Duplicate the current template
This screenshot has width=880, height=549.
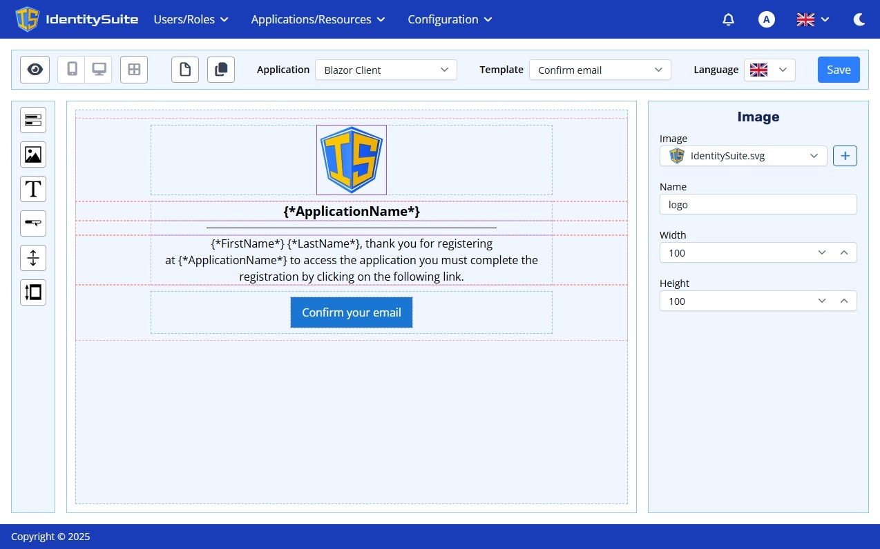tap(220, 69)
